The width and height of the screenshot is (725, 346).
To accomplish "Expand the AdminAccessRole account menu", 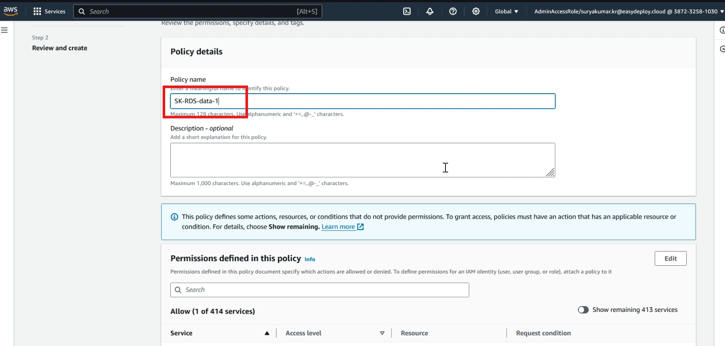I will (x=629, y=11).
